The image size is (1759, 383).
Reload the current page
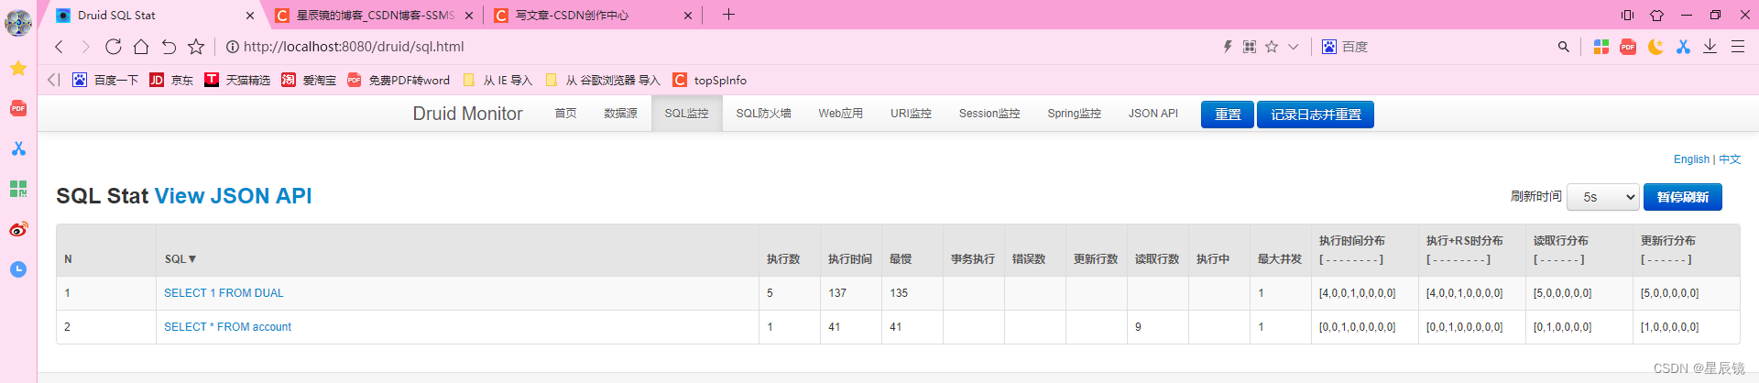114,47
